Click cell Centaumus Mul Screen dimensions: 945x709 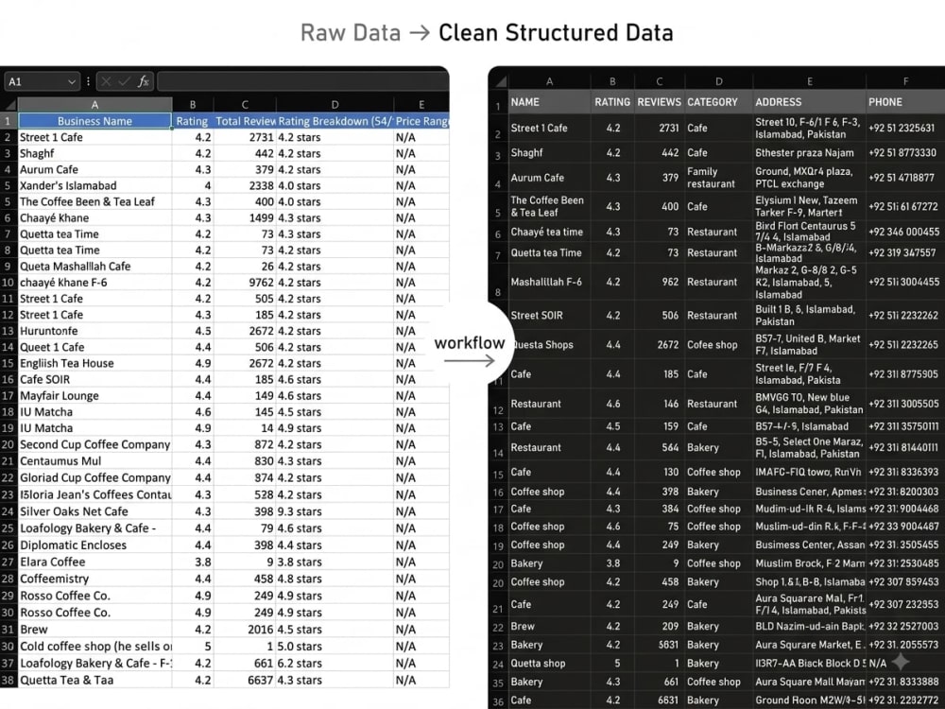point(94,461)
